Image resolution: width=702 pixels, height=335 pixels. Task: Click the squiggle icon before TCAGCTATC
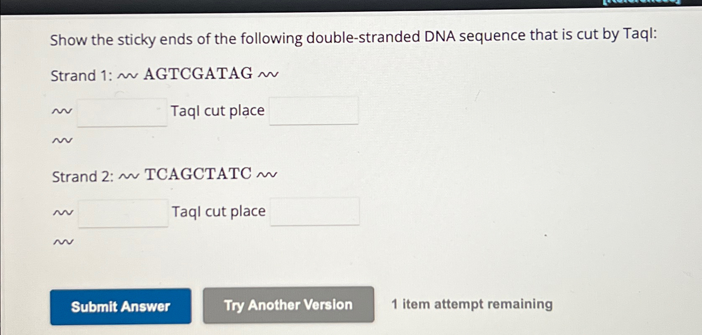coord(129,176)
